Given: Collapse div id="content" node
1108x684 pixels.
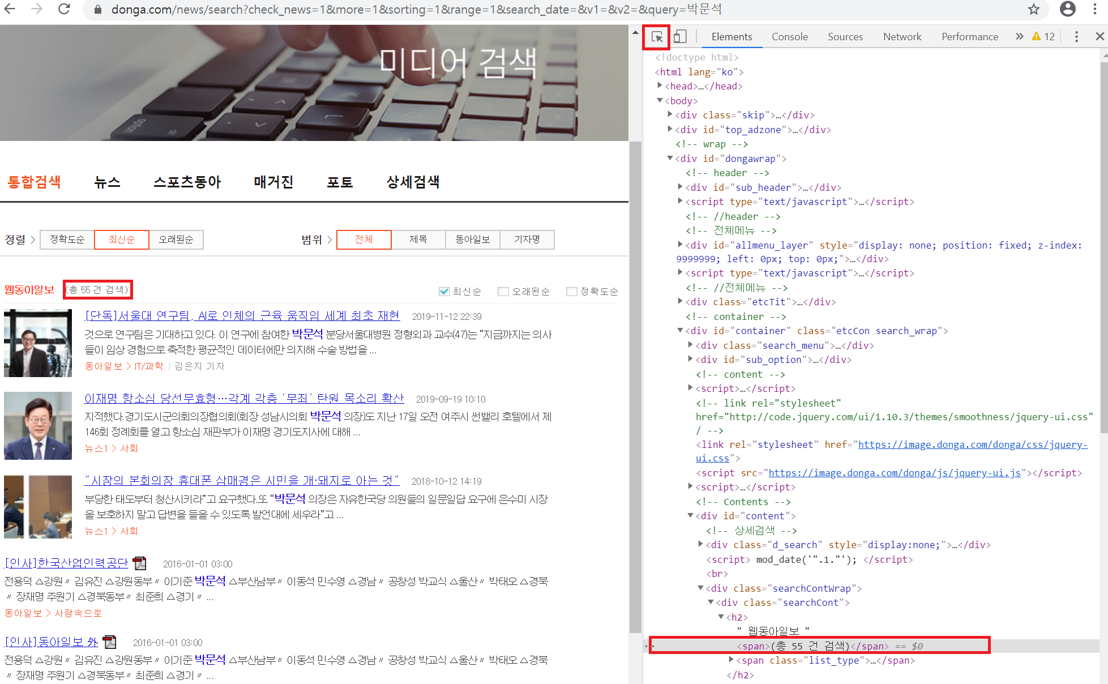Looking at the screenshot, I should pyautogui.click(x=690, y=515).
